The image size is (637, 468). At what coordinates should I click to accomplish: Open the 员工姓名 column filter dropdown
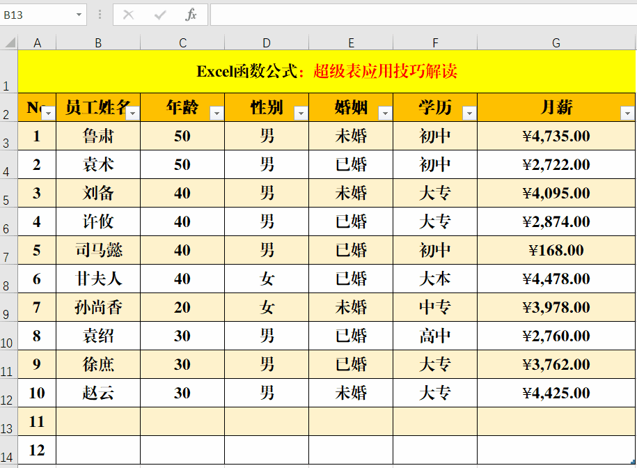tap(132, 114)
